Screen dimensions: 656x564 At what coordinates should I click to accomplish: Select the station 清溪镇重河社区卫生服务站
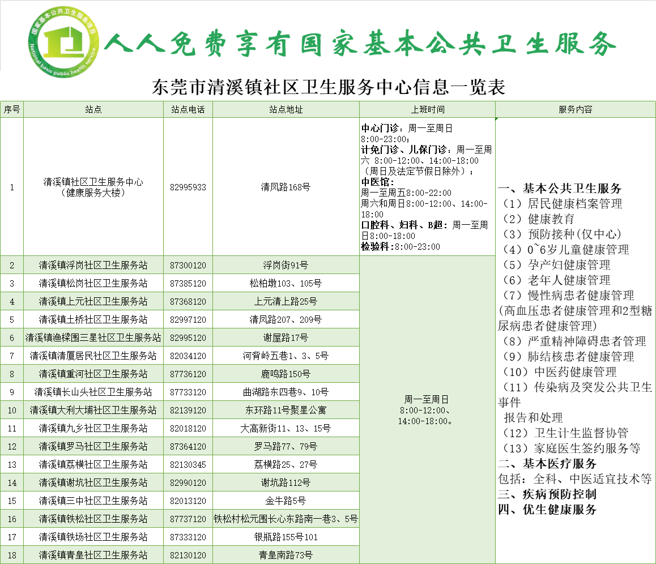click(x=93, y=374)
